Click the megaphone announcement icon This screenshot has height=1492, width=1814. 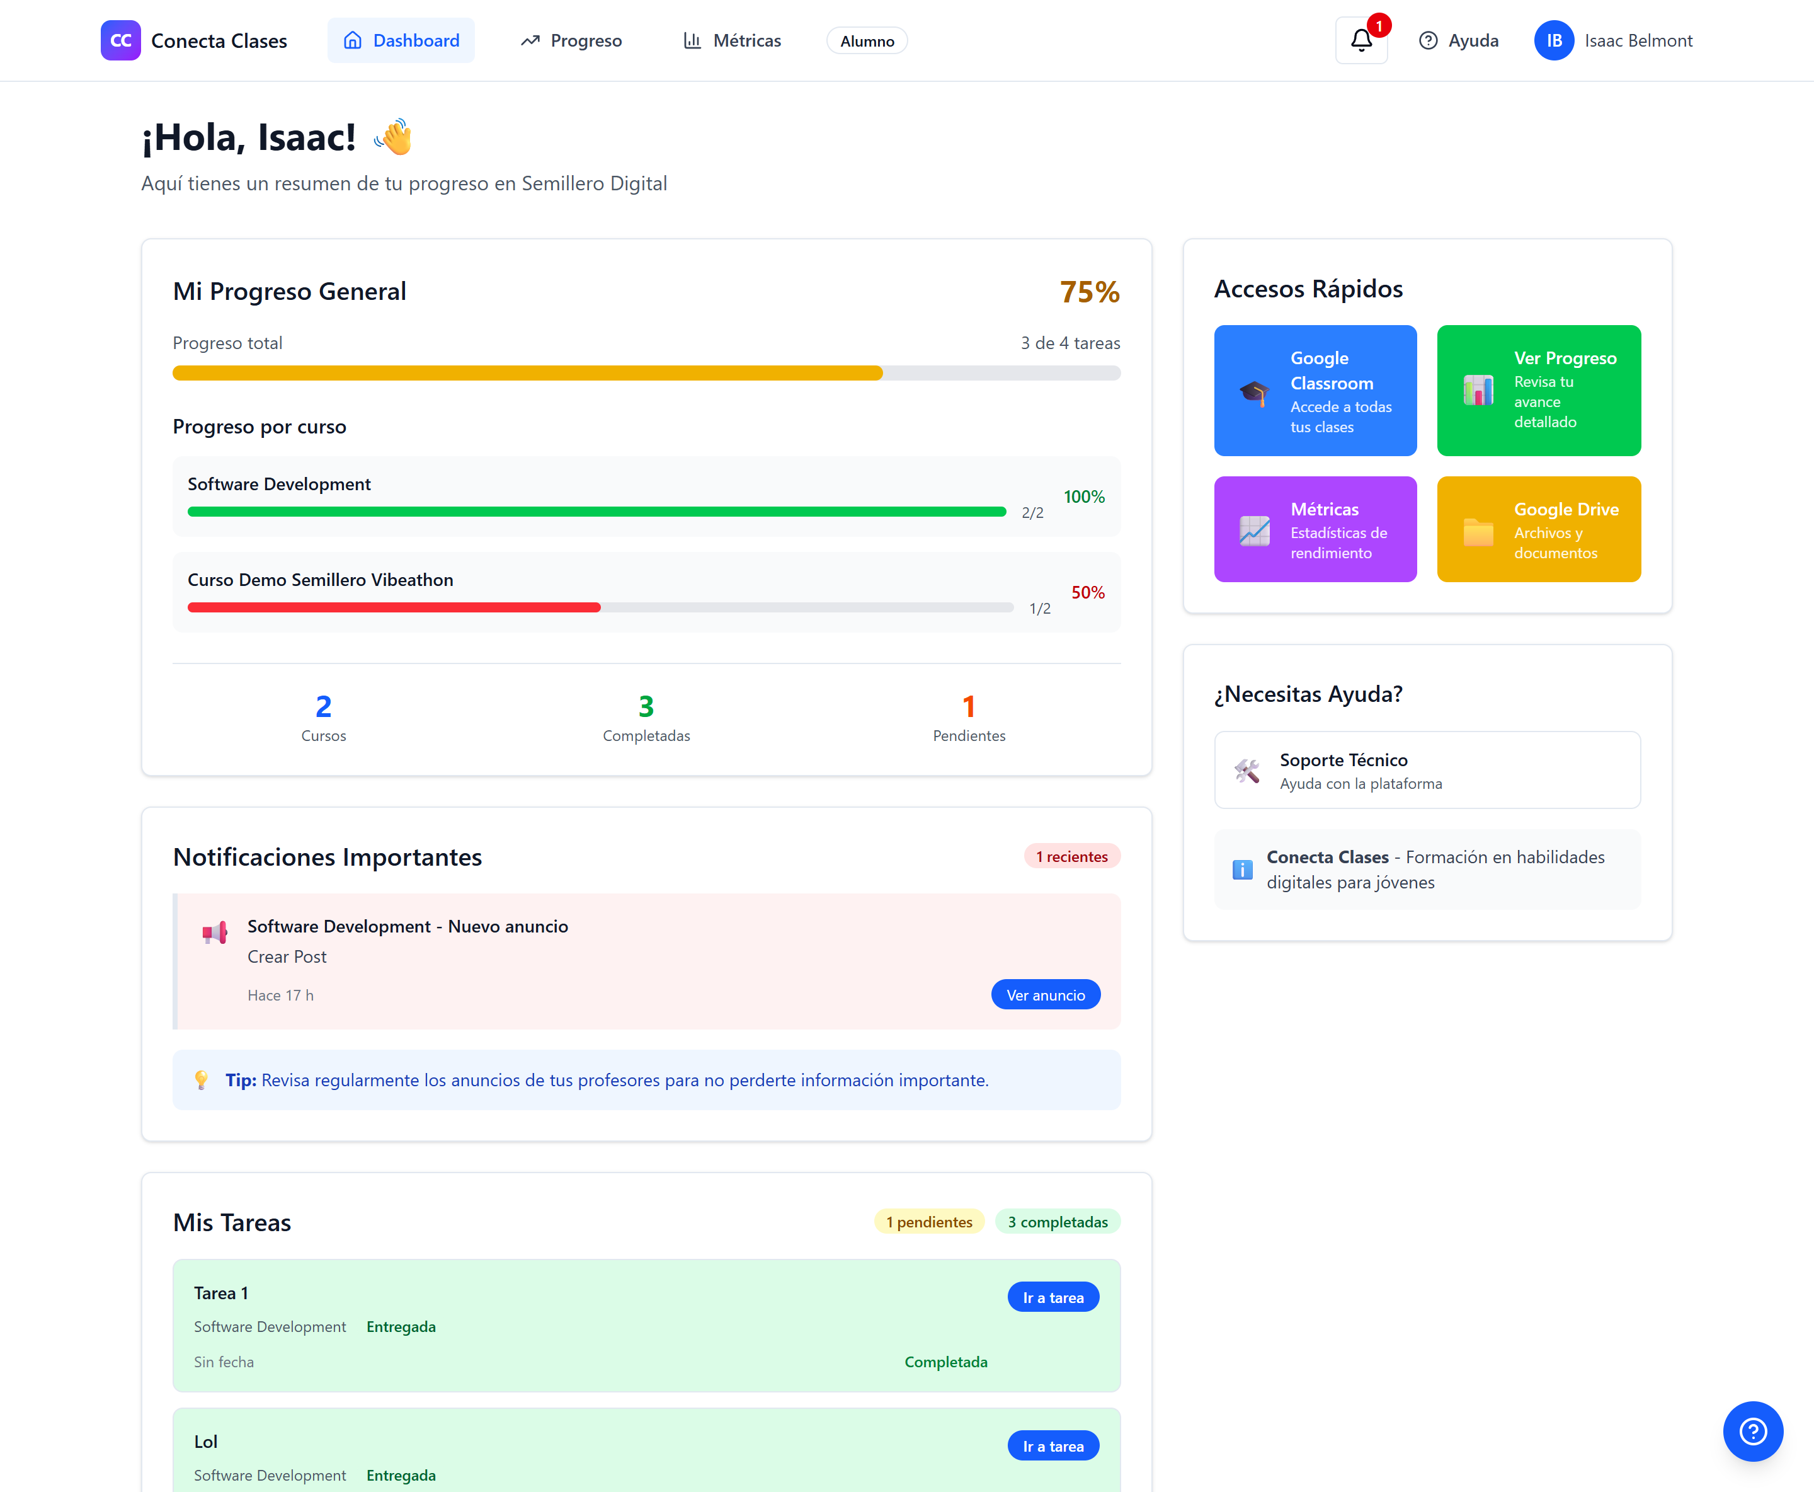[x=215, y=932]
